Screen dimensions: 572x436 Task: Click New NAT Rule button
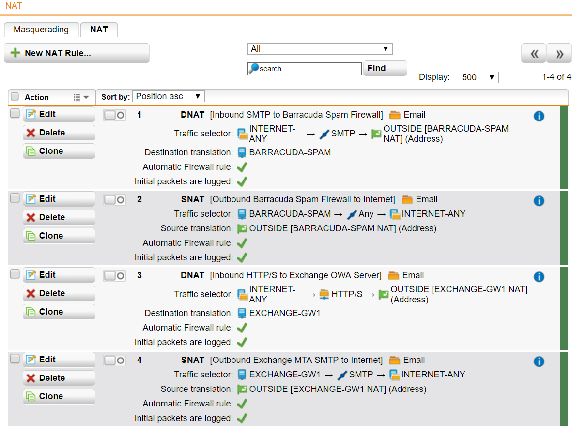[77, 53]
